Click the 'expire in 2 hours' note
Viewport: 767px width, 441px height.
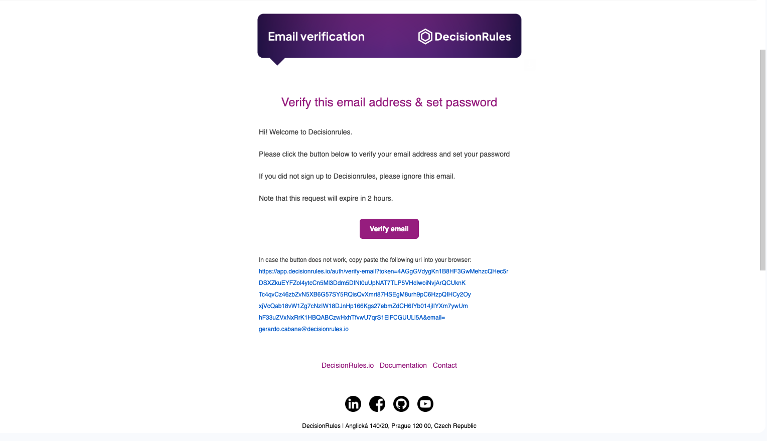326,198
